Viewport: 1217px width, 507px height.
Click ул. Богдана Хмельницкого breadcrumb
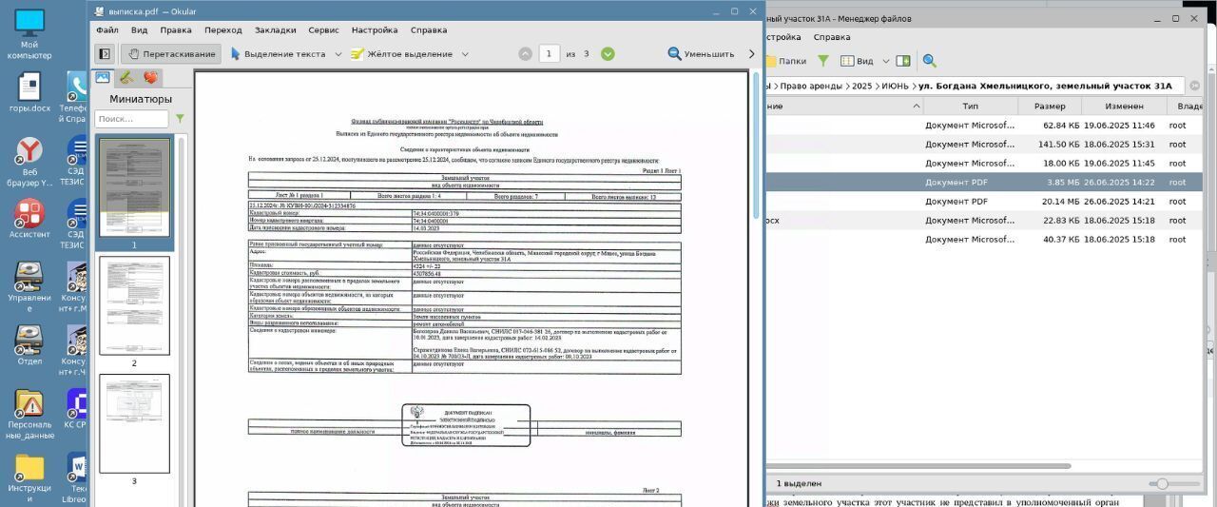pyautogui.click(x=1046, y=86)
